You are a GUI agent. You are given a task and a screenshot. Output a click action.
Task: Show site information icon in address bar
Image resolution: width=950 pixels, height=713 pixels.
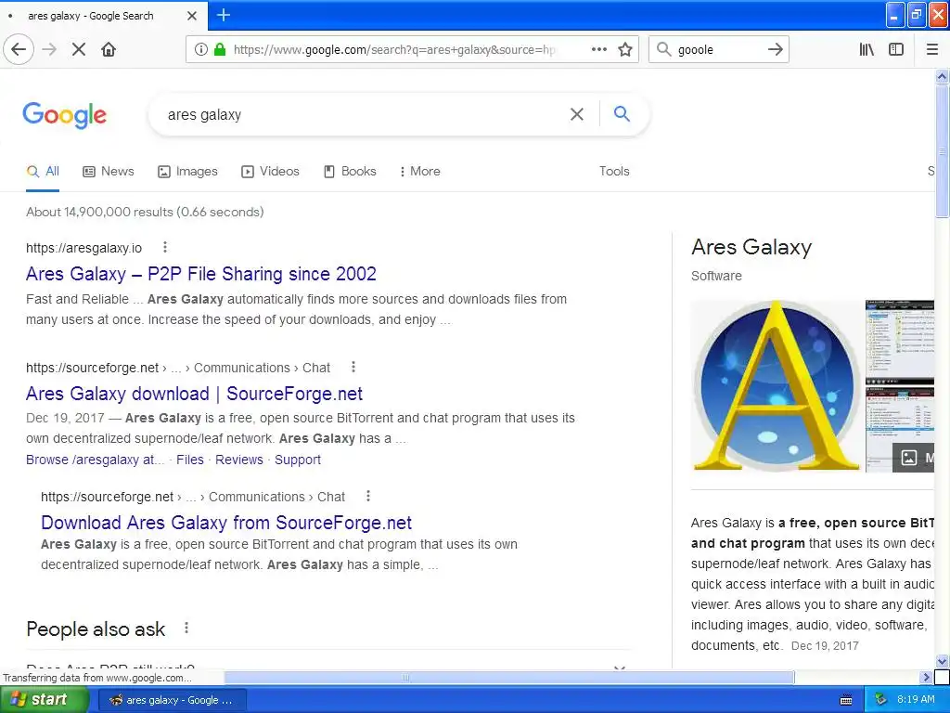pos(200,49)
